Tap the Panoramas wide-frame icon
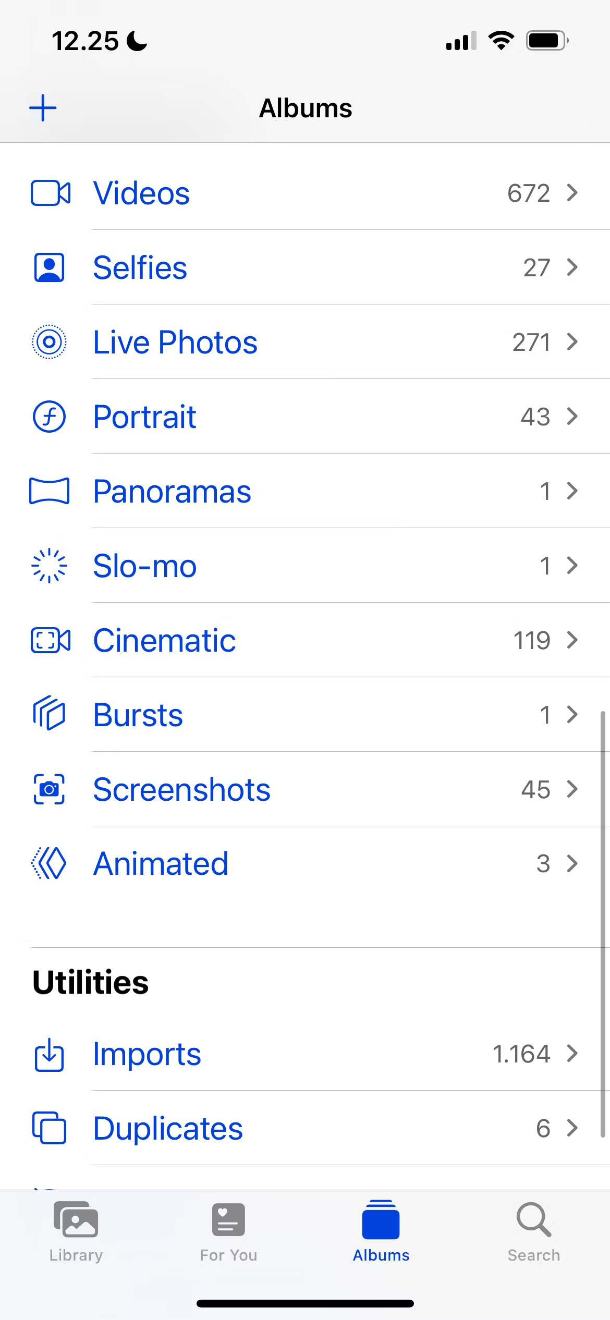 (x=49, y=491)
